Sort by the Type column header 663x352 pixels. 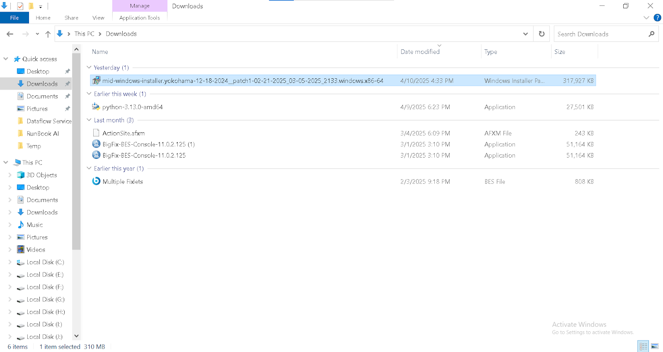tap(491, 52)
